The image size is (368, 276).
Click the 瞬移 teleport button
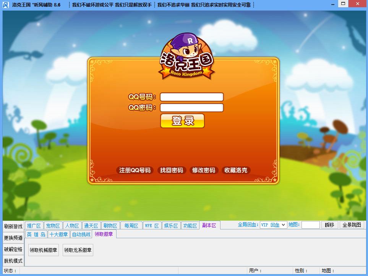(329, 225)
